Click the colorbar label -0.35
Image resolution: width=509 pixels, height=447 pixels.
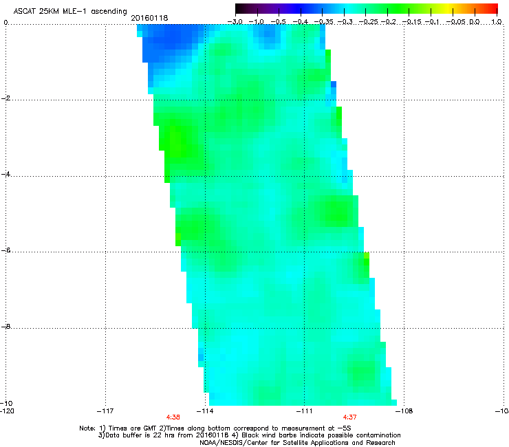(324, 22)
